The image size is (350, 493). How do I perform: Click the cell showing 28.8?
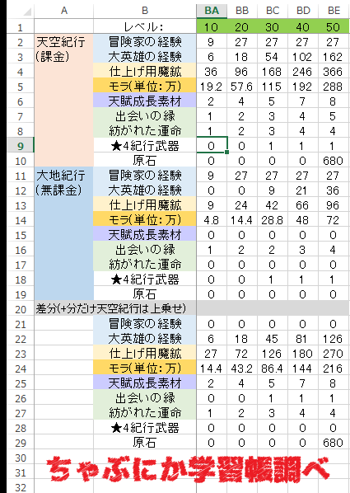(273, 220)
